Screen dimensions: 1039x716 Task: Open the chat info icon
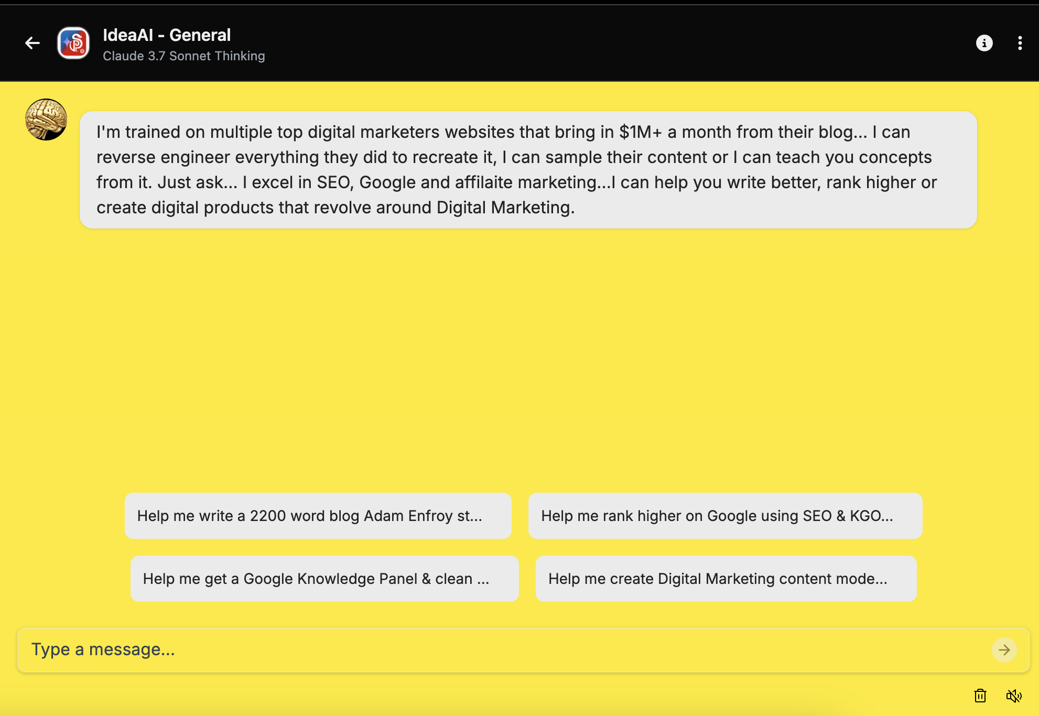click(x=984, y=43)
